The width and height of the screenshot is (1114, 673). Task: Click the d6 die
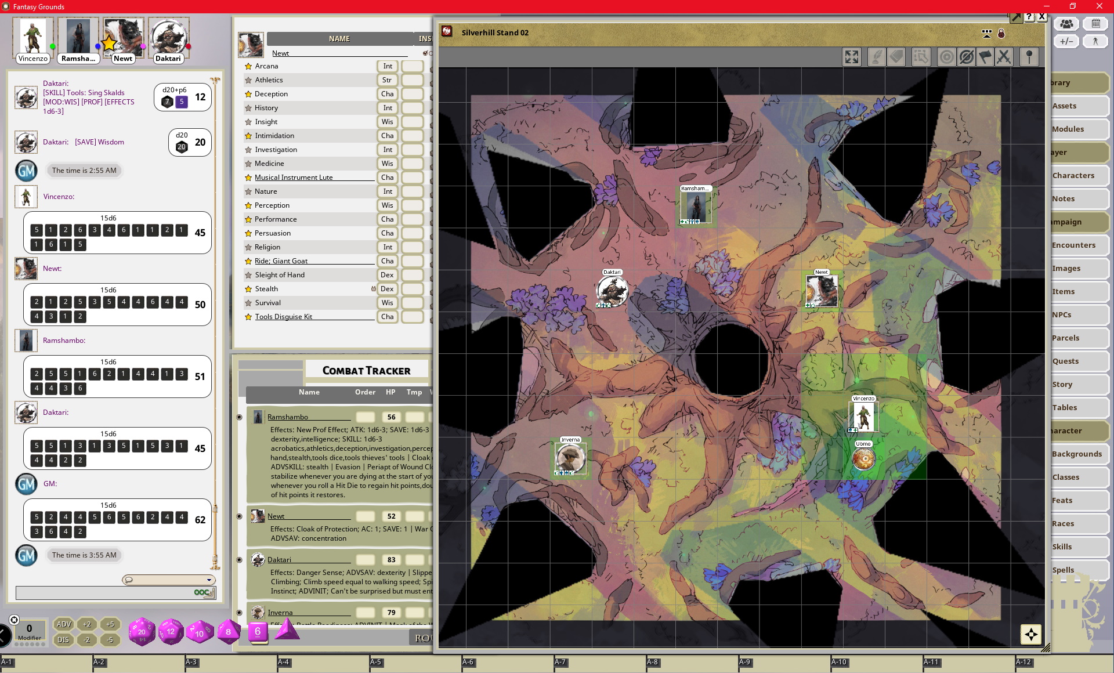(x=258, y=631)
